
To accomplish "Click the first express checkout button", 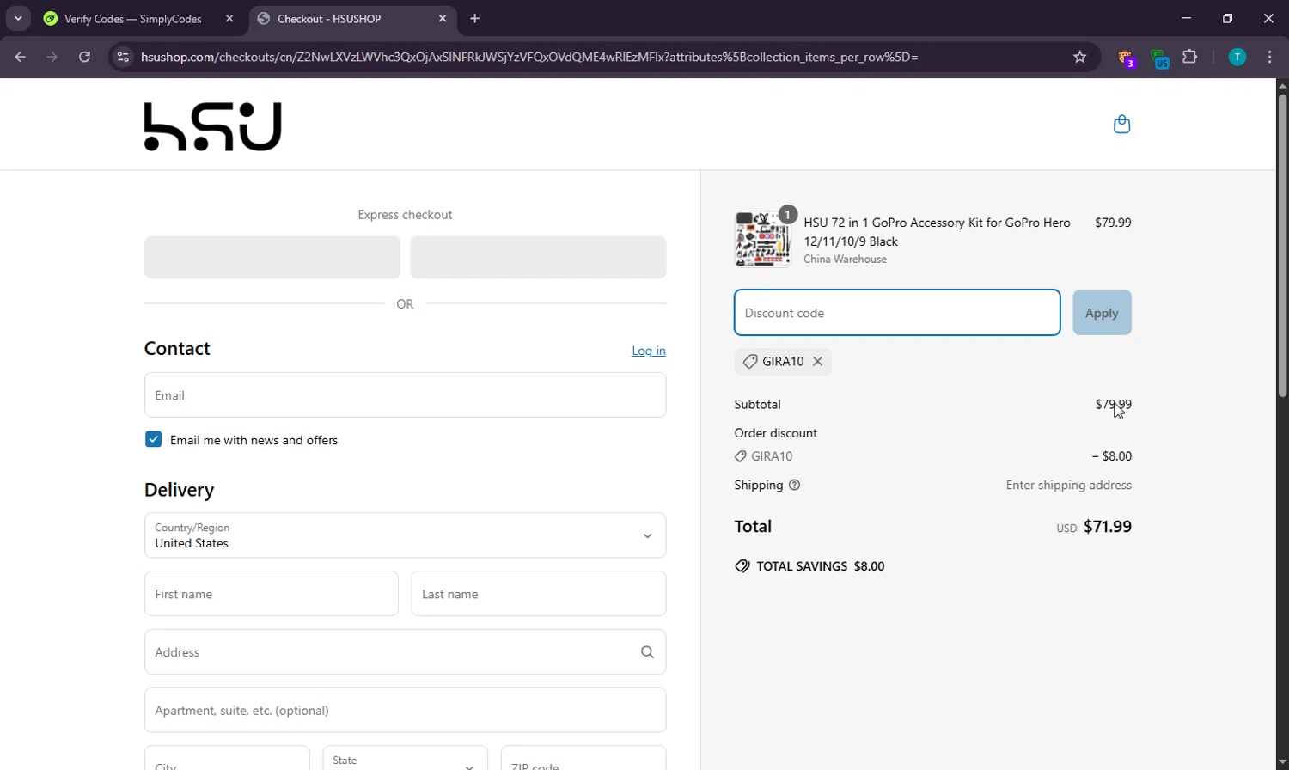I will pos(272,257).
